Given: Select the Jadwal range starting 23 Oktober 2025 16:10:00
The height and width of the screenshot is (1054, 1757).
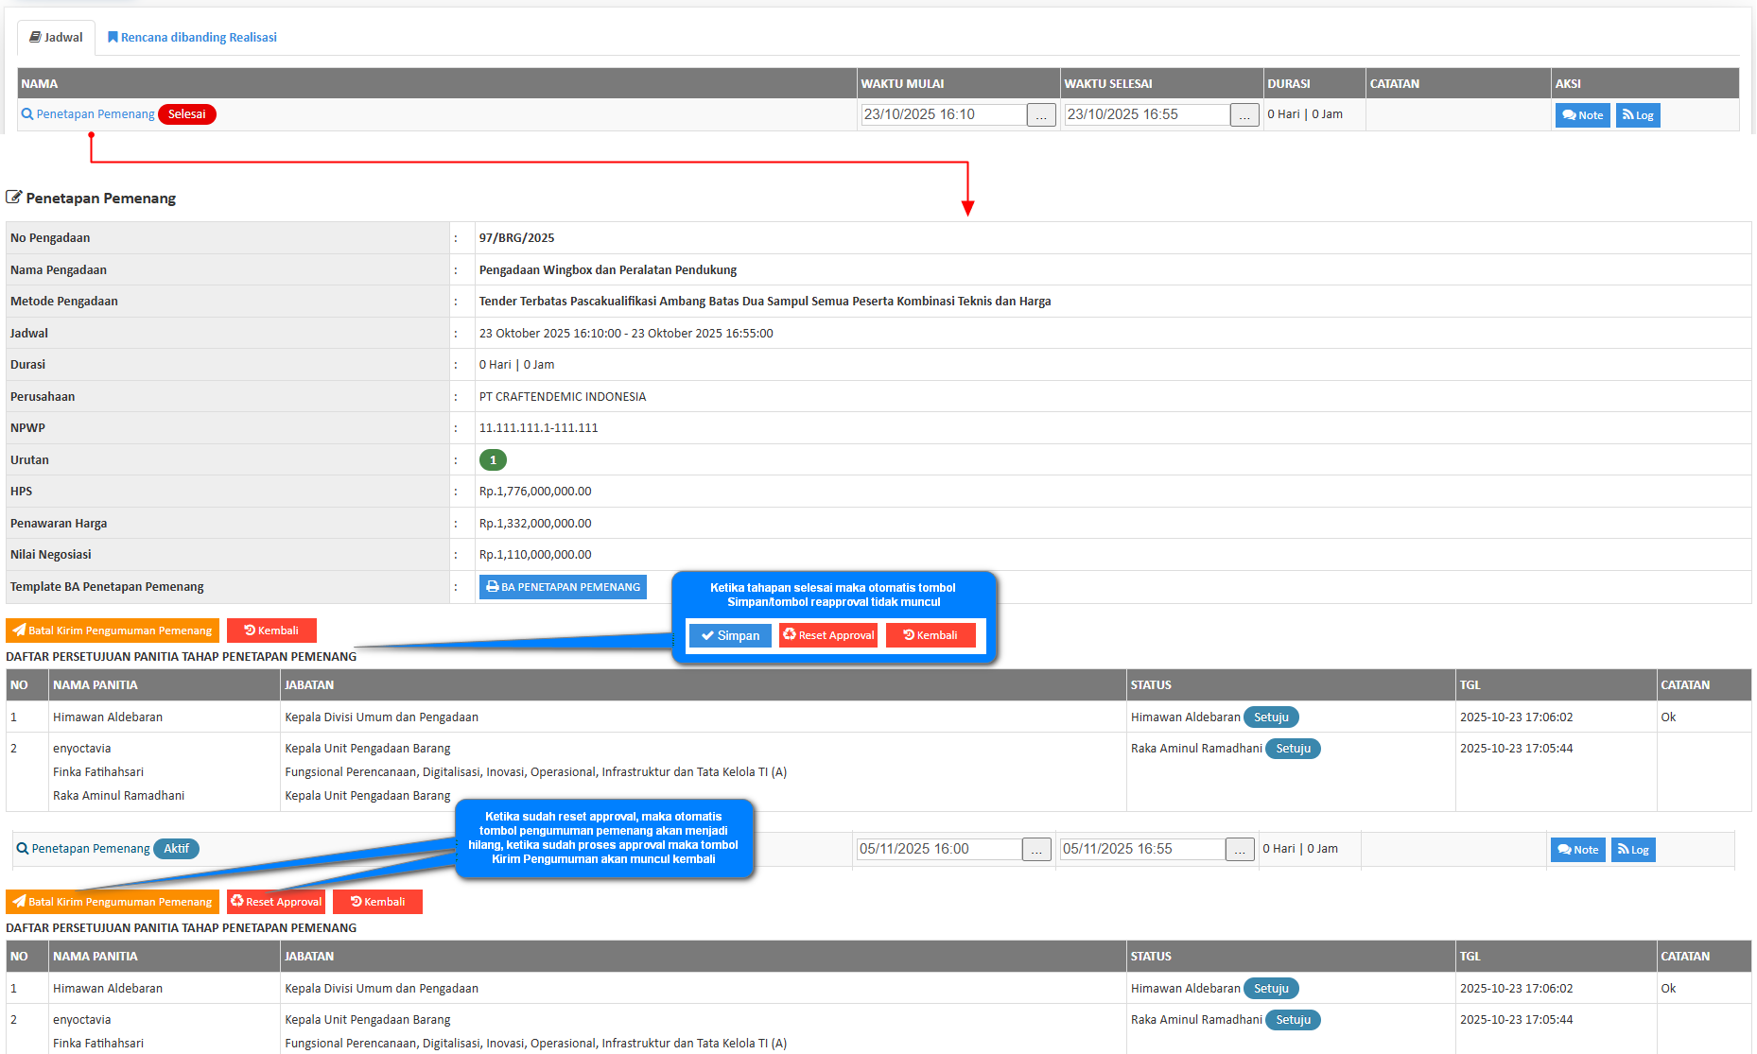Looking at the screenshot, I should [626, 334].
